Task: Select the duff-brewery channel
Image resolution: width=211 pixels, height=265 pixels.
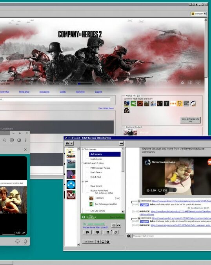Action: pos(105,154)
